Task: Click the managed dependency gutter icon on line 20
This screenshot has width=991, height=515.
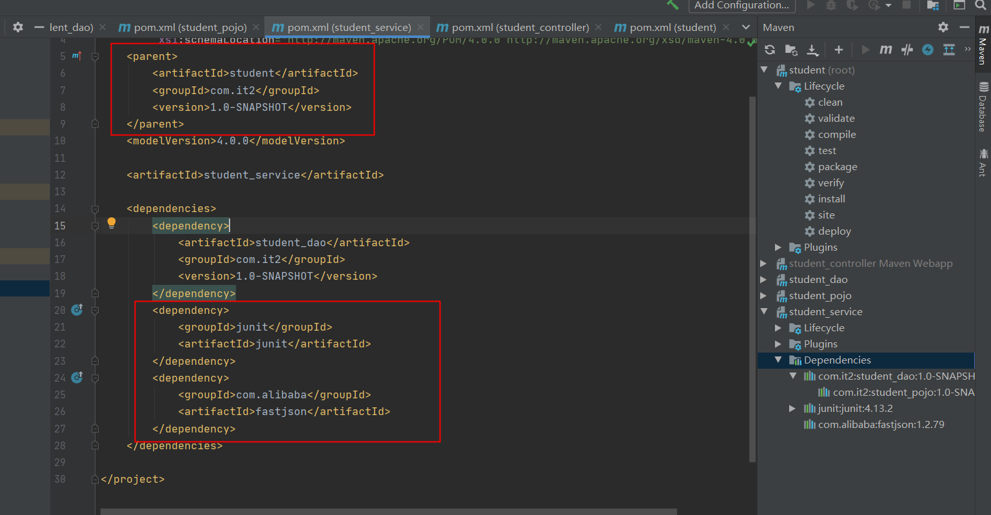Action: (x=77, y=310)
